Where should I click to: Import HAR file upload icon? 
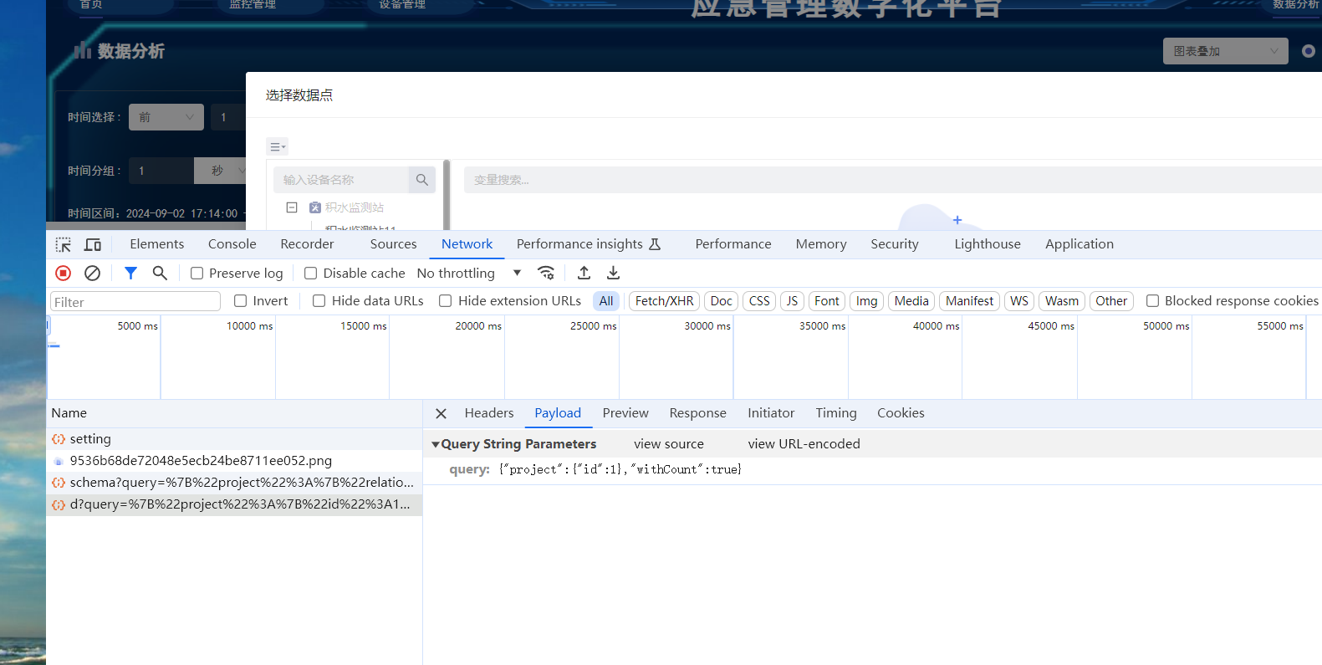coord(584,273)
